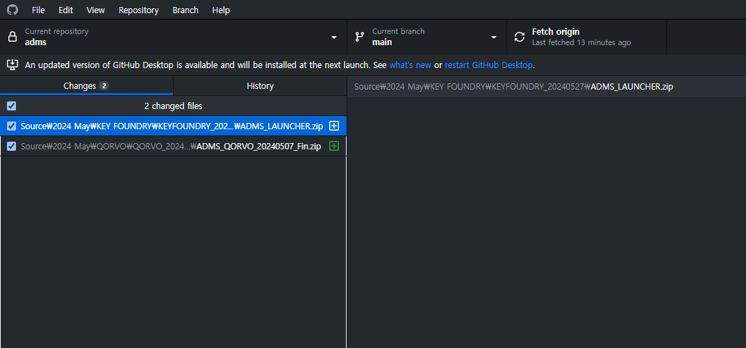Open the File menu
This screenshot has width=746, height=348.
click(x=38, y=10)
